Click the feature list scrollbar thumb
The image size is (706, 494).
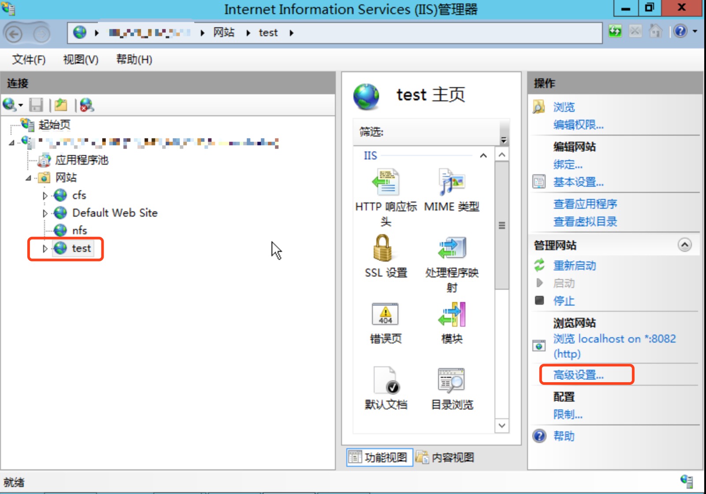tap(502, 225)
